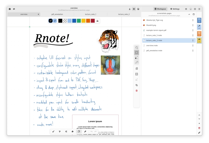Screen dimensions: 209x143
Task: Open the main hamburger menu
Action: coord(186,9)
